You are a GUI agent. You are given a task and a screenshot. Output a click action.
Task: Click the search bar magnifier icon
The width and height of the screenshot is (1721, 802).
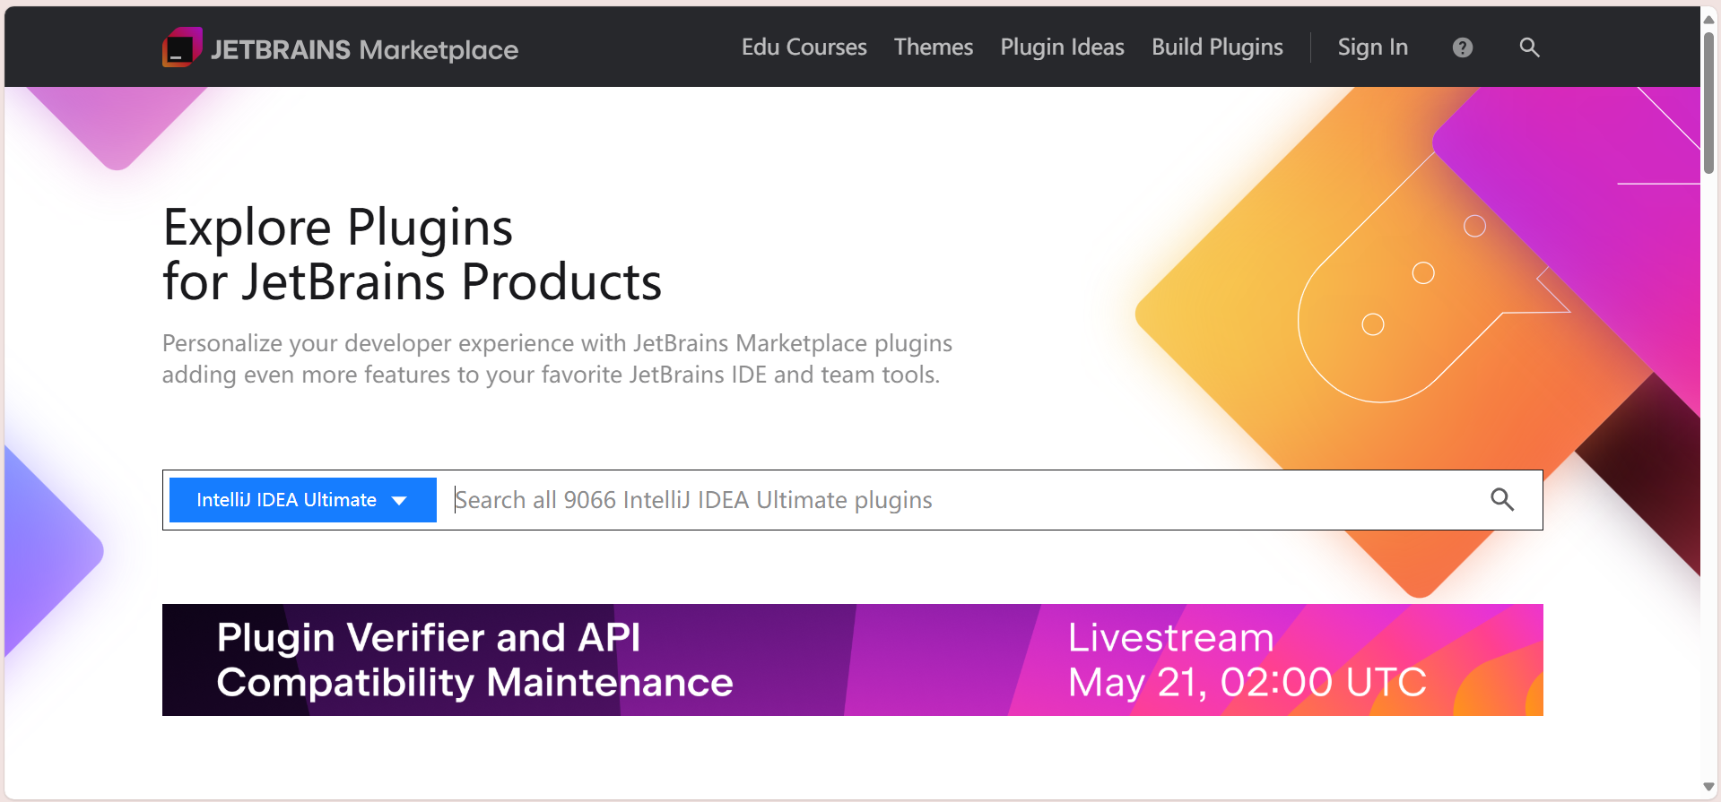(1502, 499)
